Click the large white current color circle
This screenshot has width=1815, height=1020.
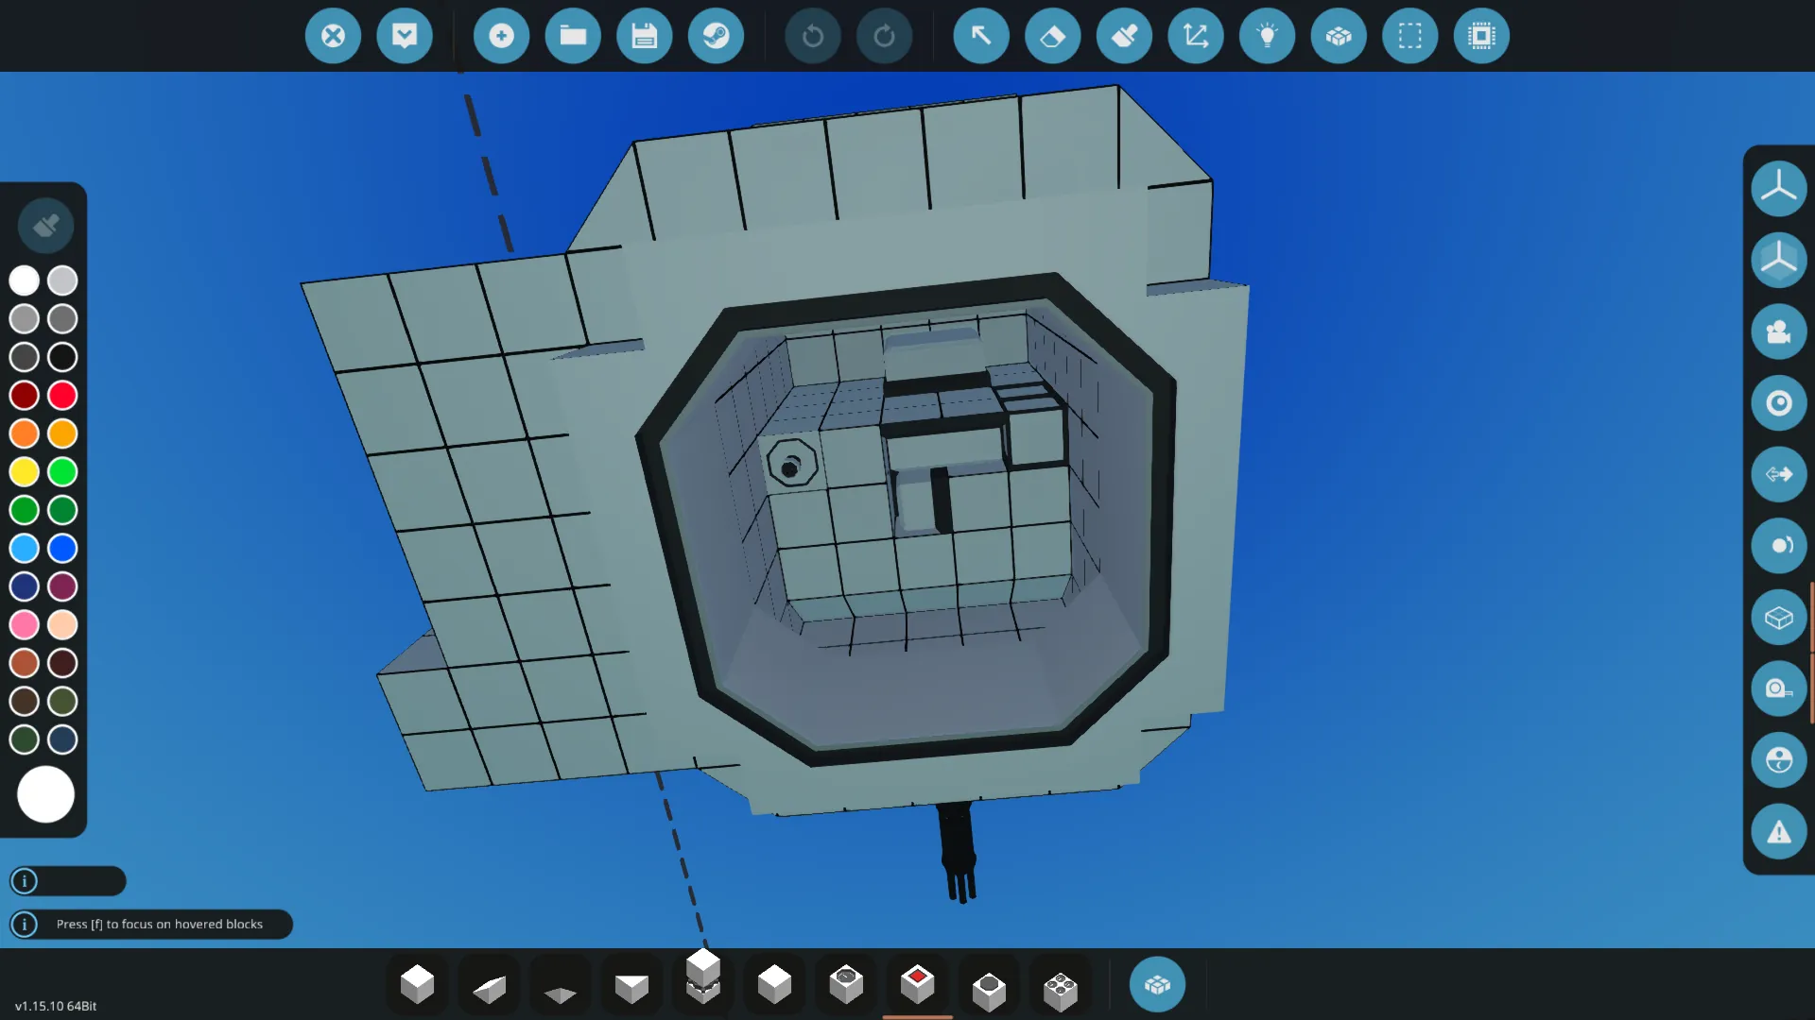coord(45,794)
